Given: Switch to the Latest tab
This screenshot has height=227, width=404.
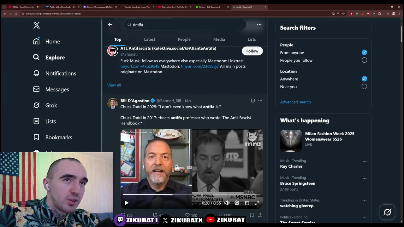Looking at the screenshot, I should click(150, 39).
